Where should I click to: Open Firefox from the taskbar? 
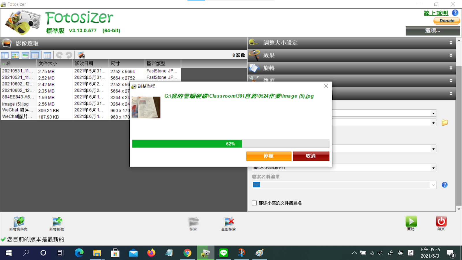151,253
